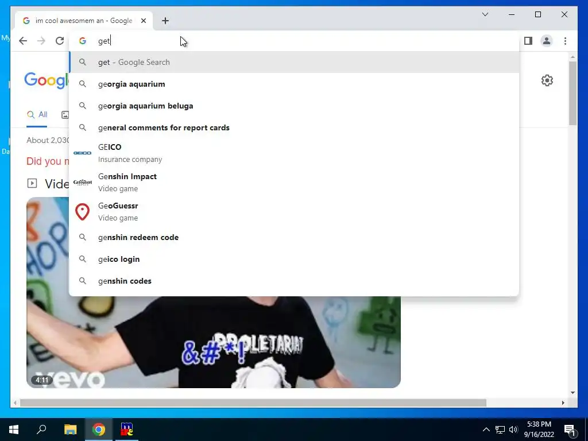
Task: Open the Windows Start menu
Action: (x=14, y=430)
